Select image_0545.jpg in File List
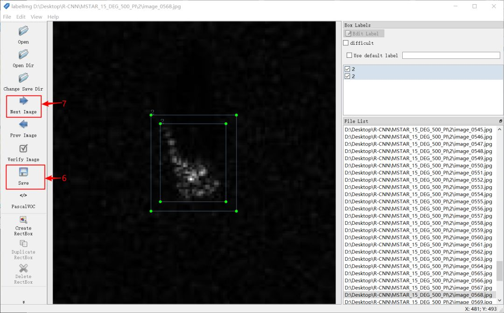 [419, 130]
